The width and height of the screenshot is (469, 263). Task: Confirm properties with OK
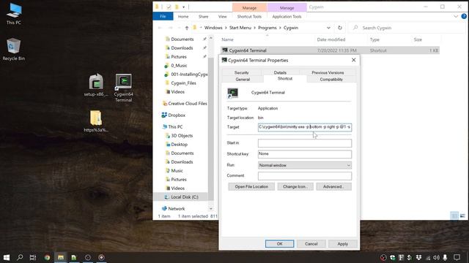coord(279,243)
